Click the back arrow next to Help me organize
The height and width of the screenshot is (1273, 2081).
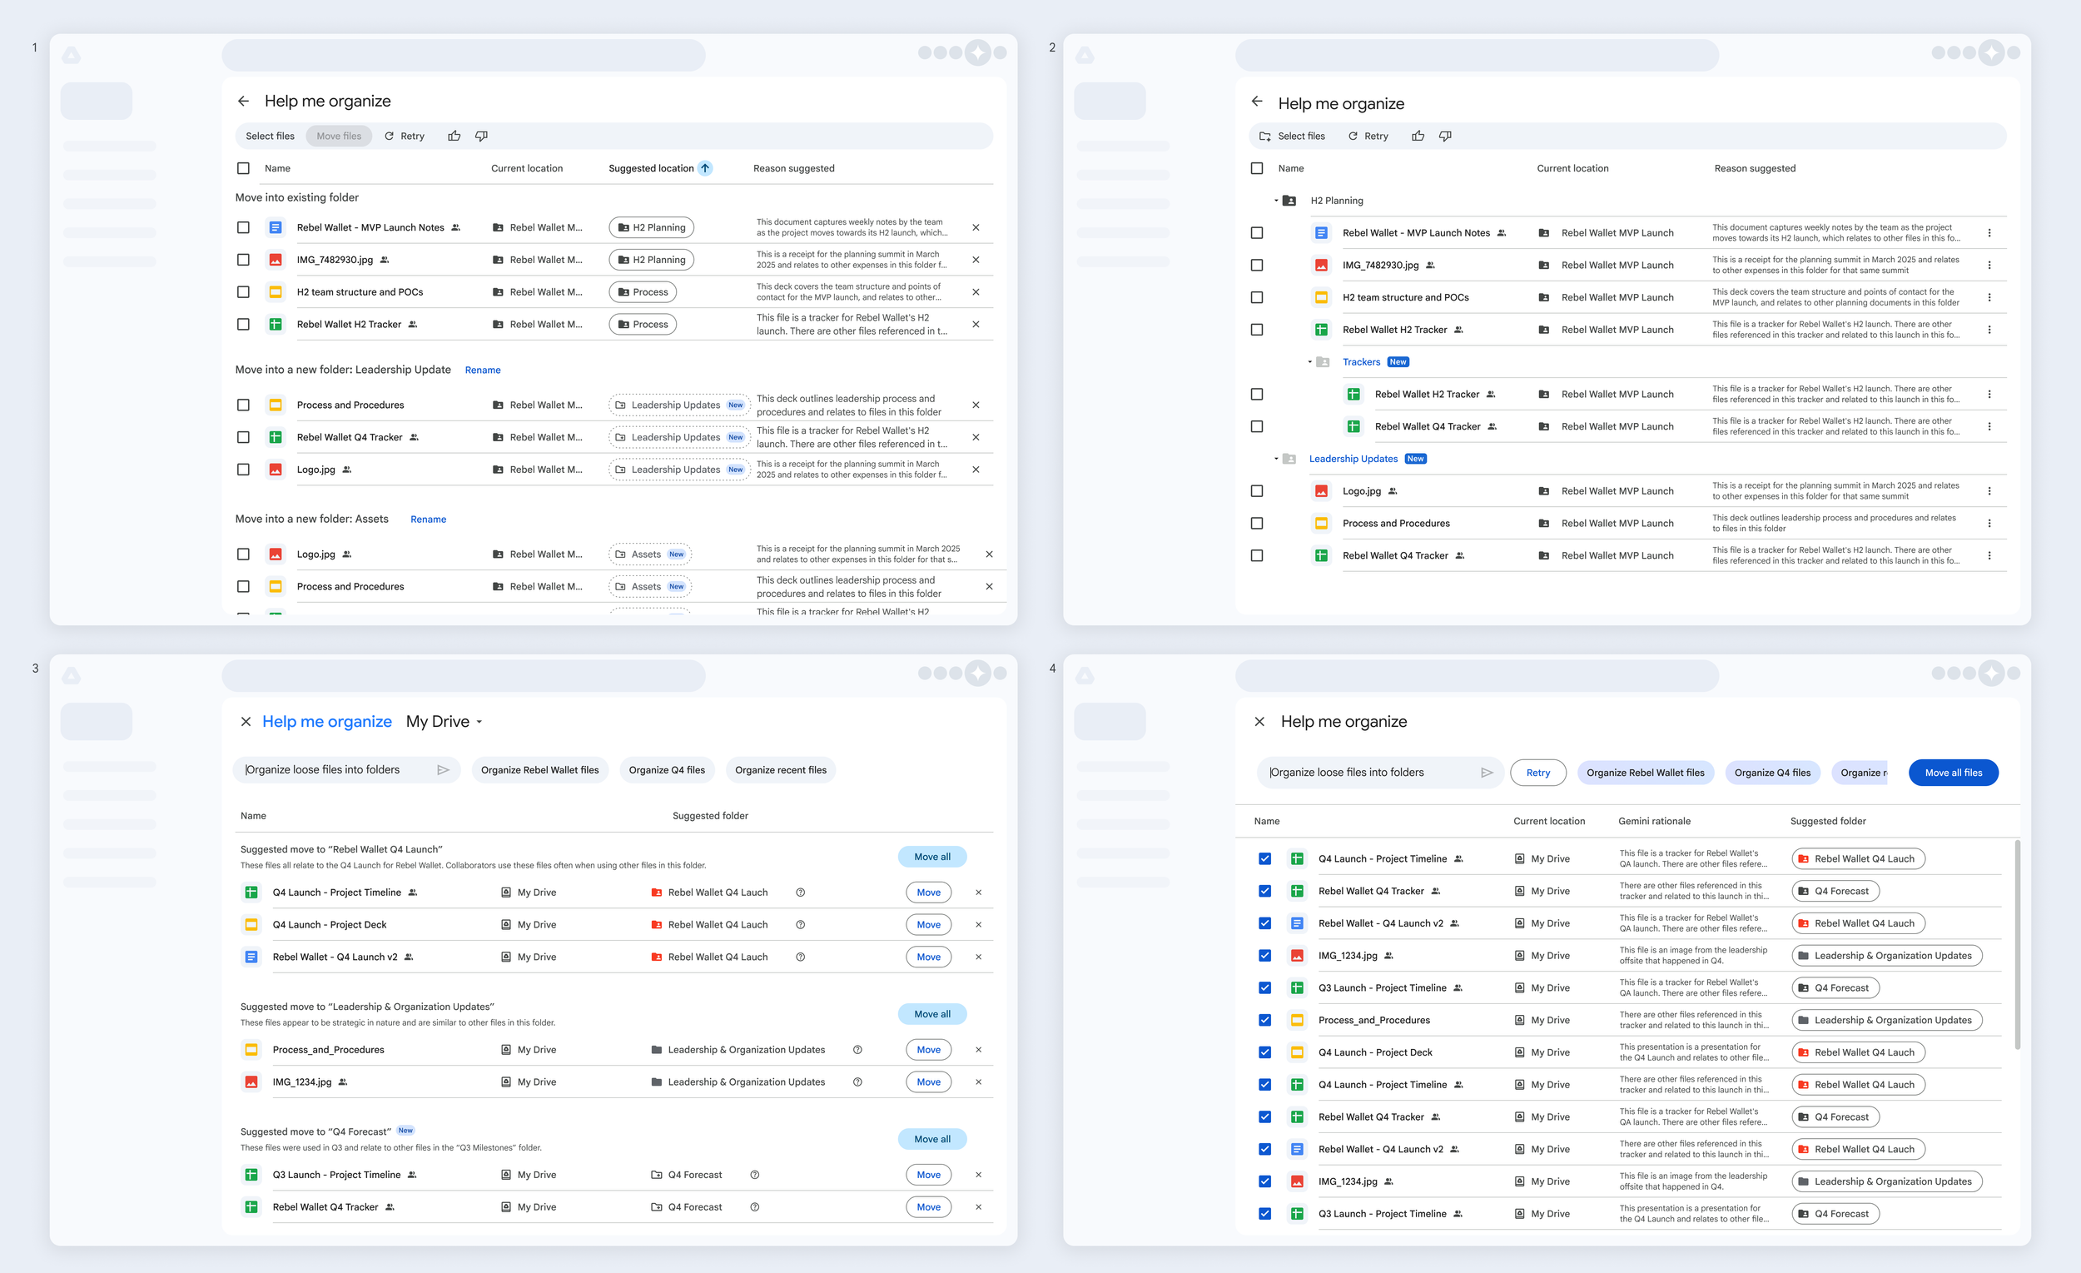pyautogui.click(x=243, y=101)
